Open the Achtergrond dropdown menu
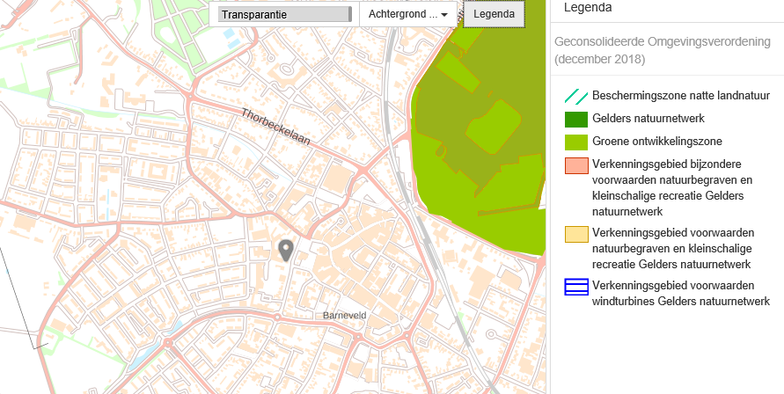 coord(408,14)
